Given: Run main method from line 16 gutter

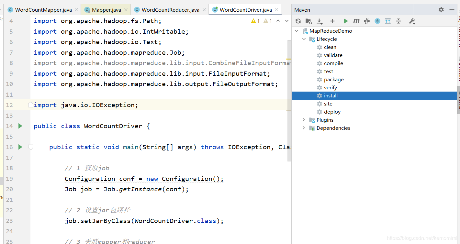Looking at the screenshot, I should tap(20, 147).
